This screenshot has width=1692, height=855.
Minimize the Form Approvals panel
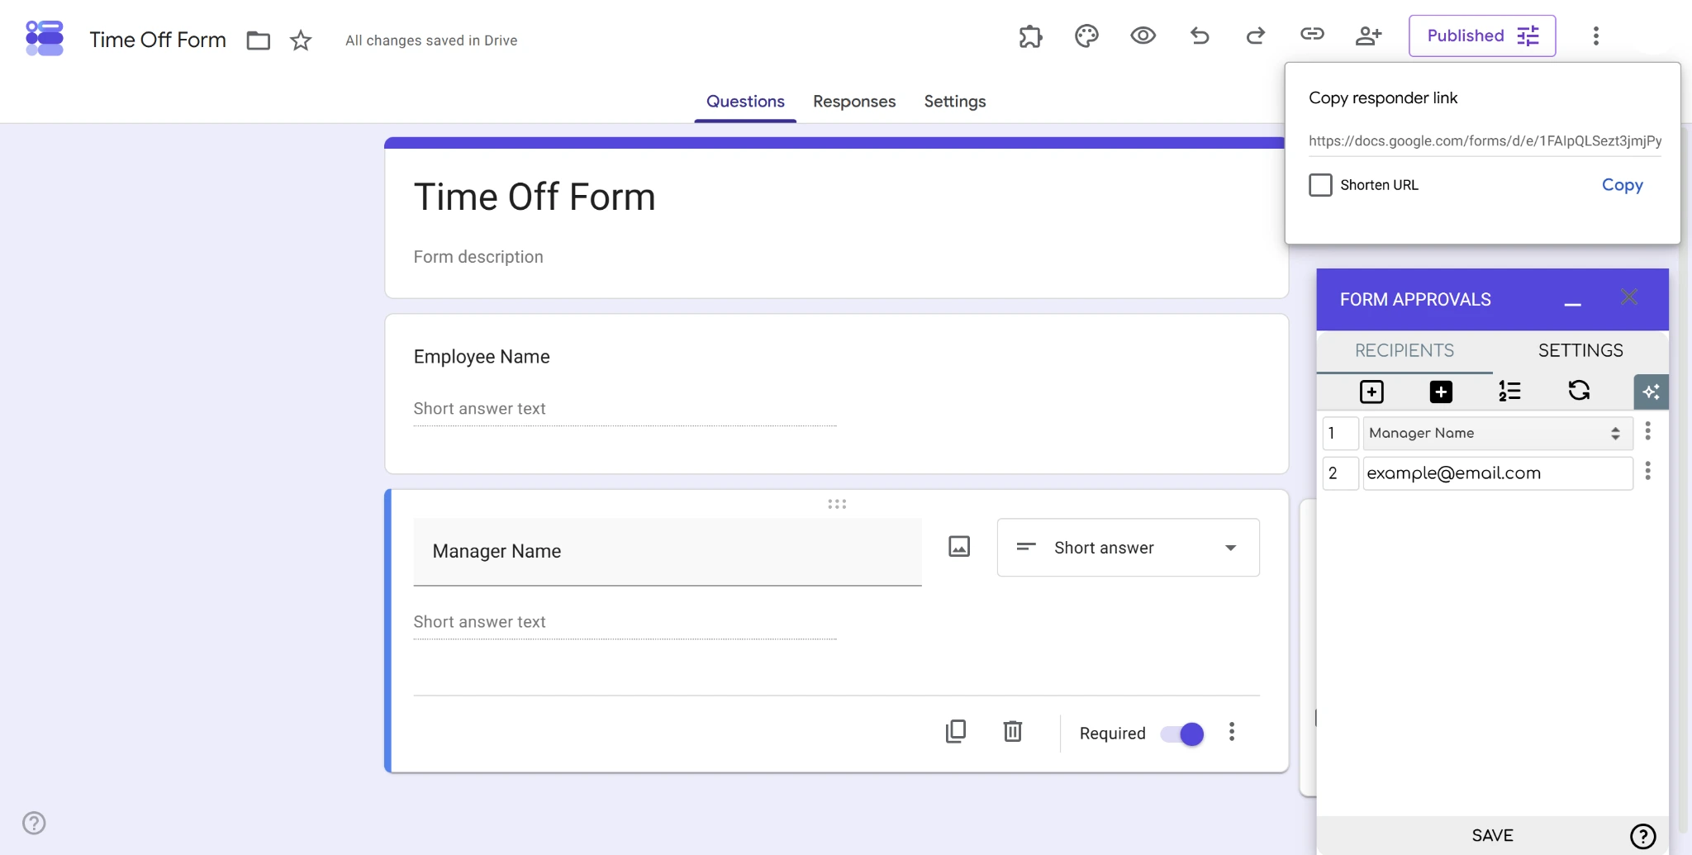[1573, 302]
